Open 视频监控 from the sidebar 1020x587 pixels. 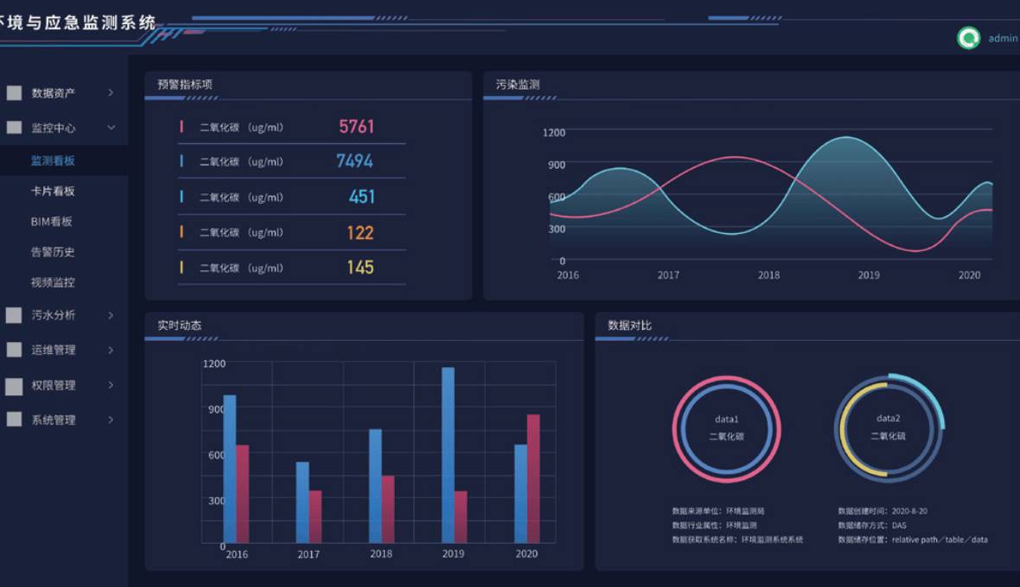[x=53, y=282]
